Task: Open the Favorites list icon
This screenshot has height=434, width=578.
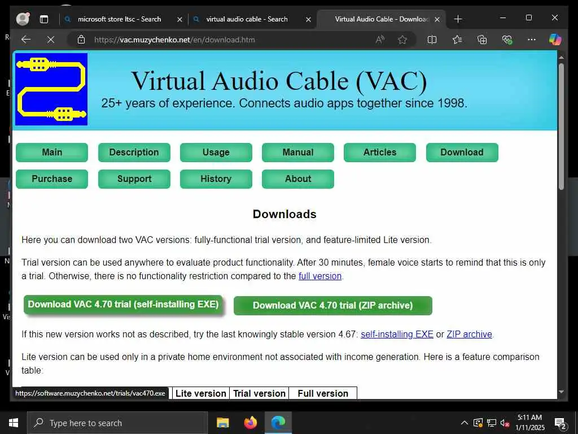Action: [x=457, y=40]
